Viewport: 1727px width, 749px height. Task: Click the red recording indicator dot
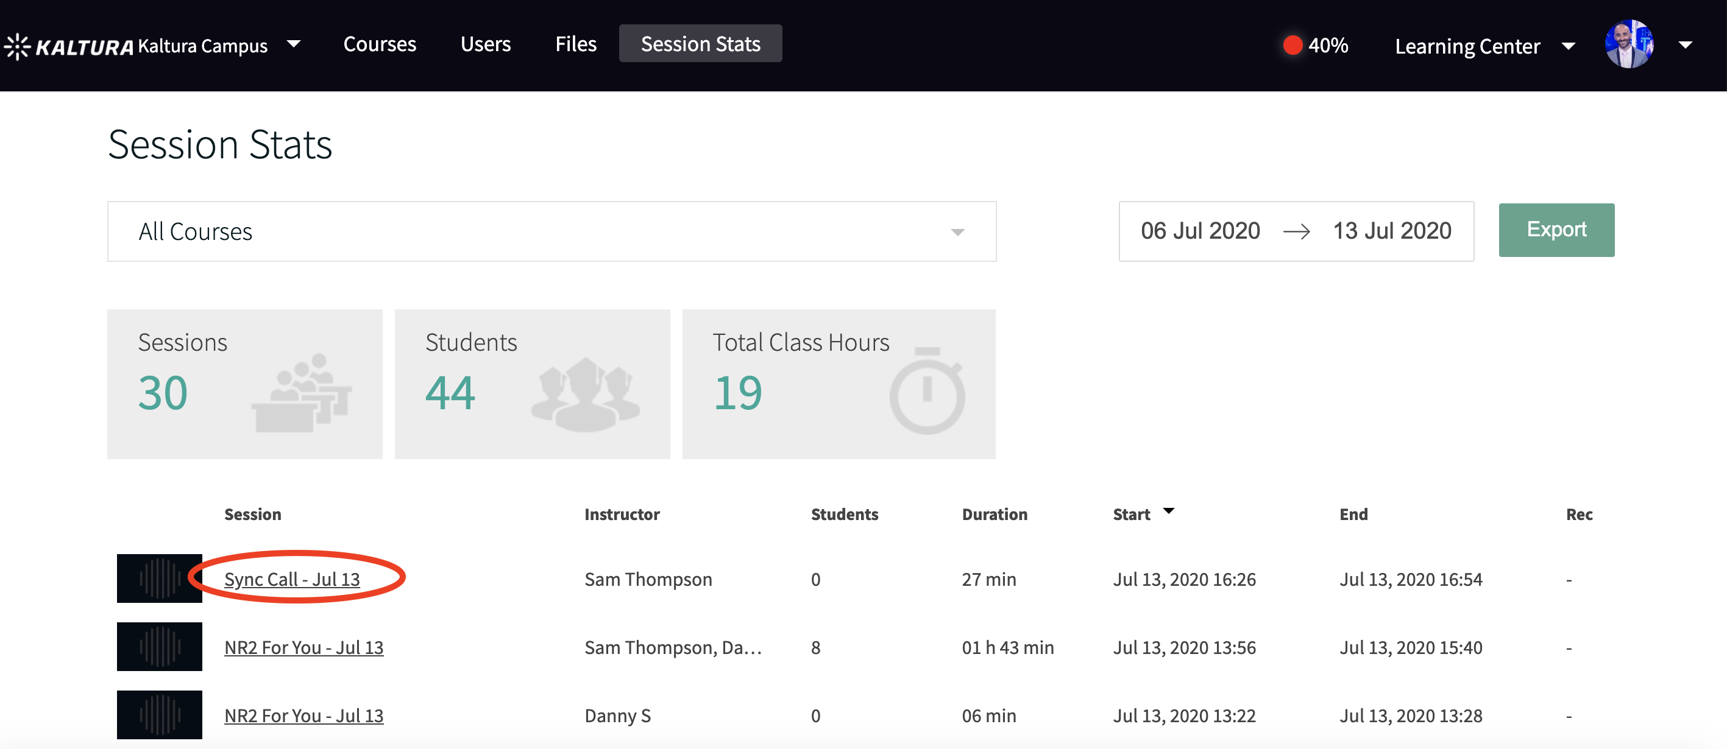click(1292, 46)
